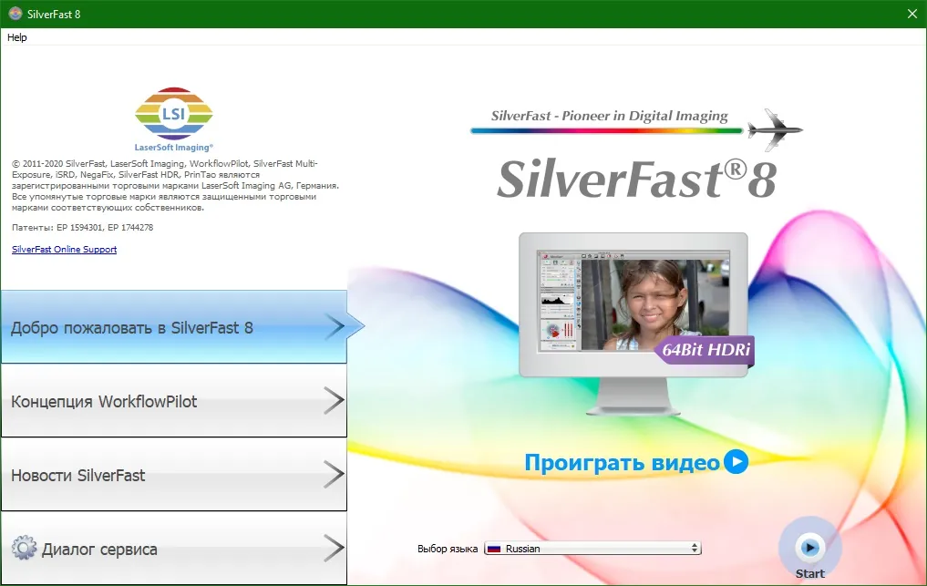Viewport: 927px width, 586px height.
Task: Click the chevron arrow on Добро пожаловать tab
Action: tap(334, 326)
